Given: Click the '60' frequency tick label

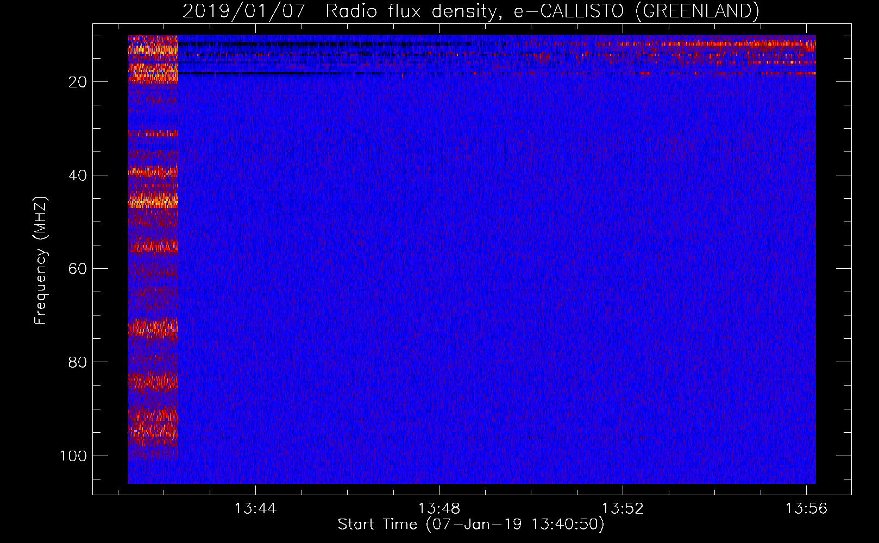Looking at the screenshot, I should (78, 269).
